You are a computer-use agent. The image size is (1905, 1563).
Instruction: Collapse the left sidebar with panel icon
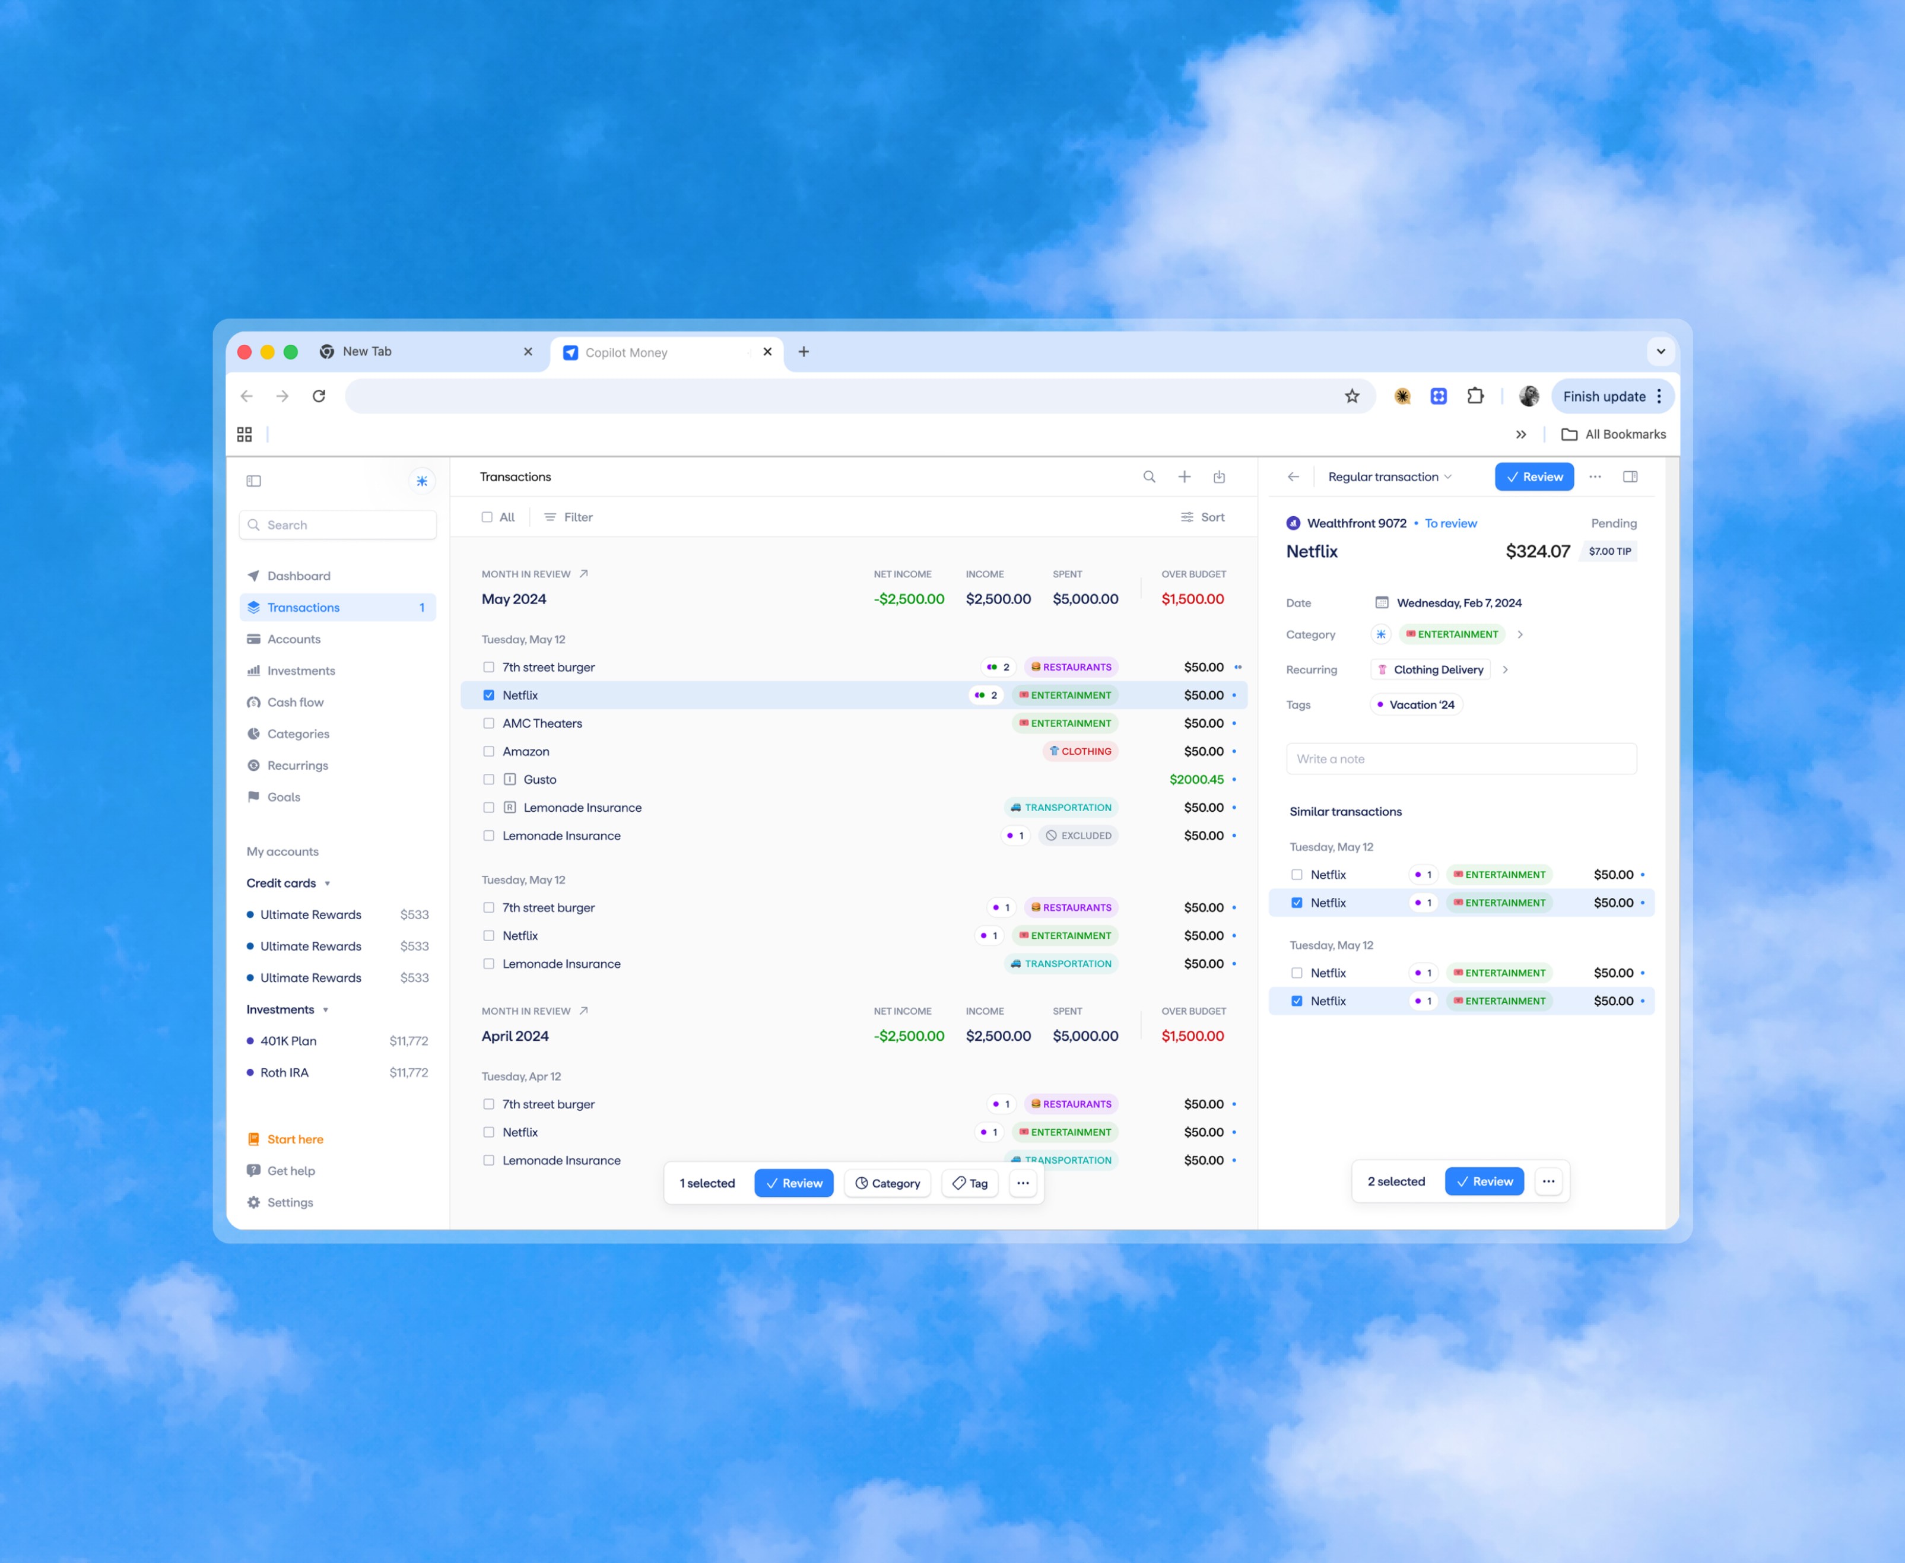tap(254, 481)
